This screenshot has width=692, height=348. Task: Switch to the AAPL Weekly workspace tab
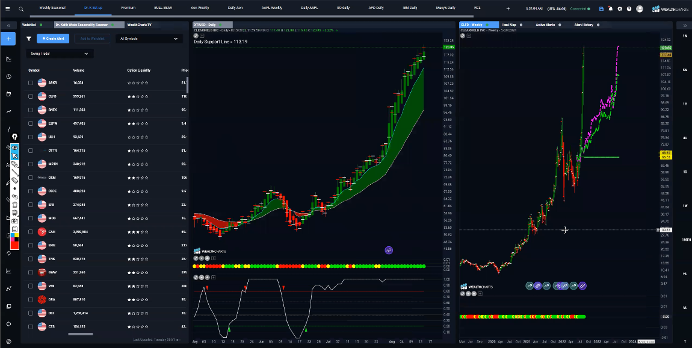click(272, 8)
